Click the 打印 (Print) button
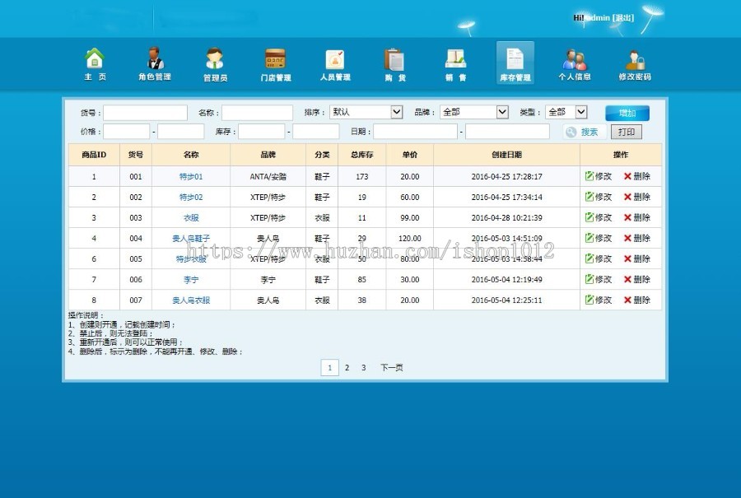Viewport: 741px width, 498px height. click(628, 131)
